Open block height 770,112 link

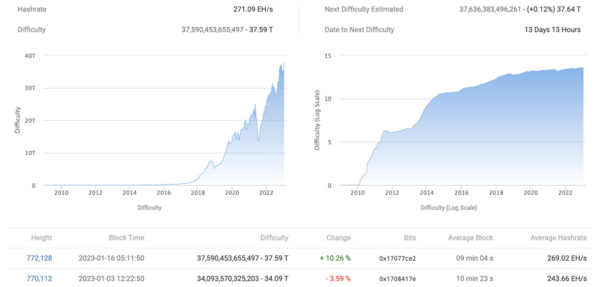pyautogui.click(x=39, y=278)
